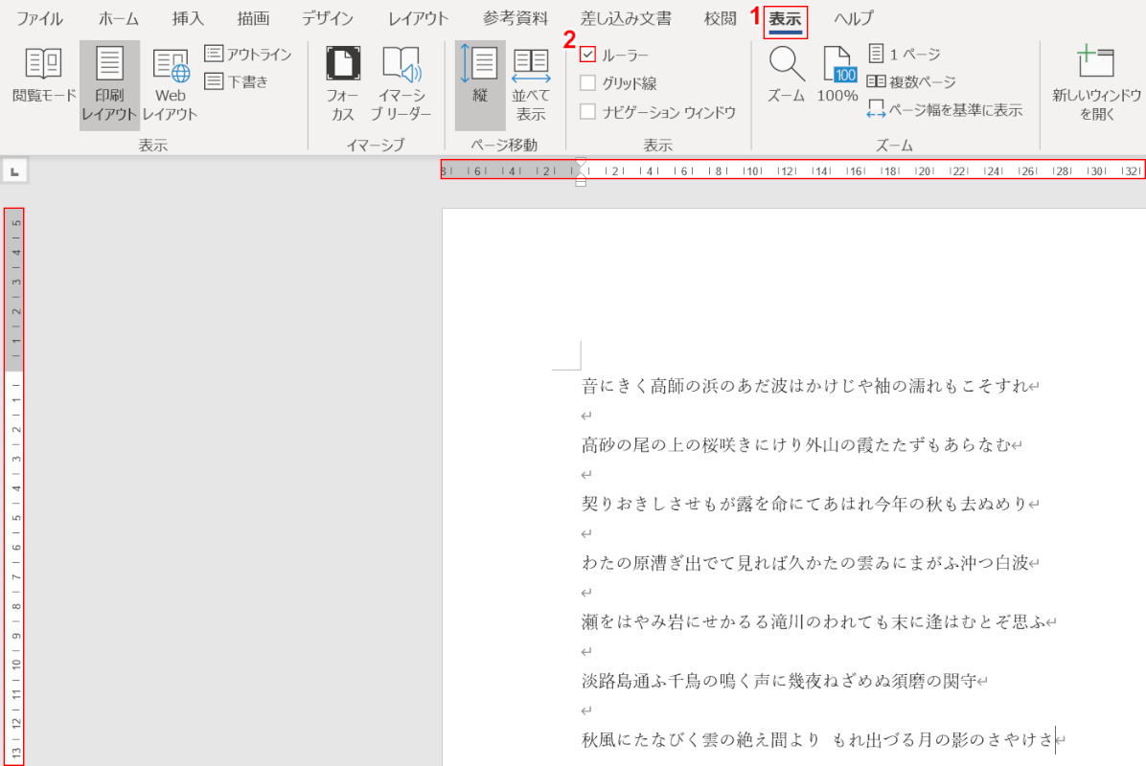This screenshot has width=1146, height=766.
Task: Switch to the 挿入 tab
Action: coord(188,18)
